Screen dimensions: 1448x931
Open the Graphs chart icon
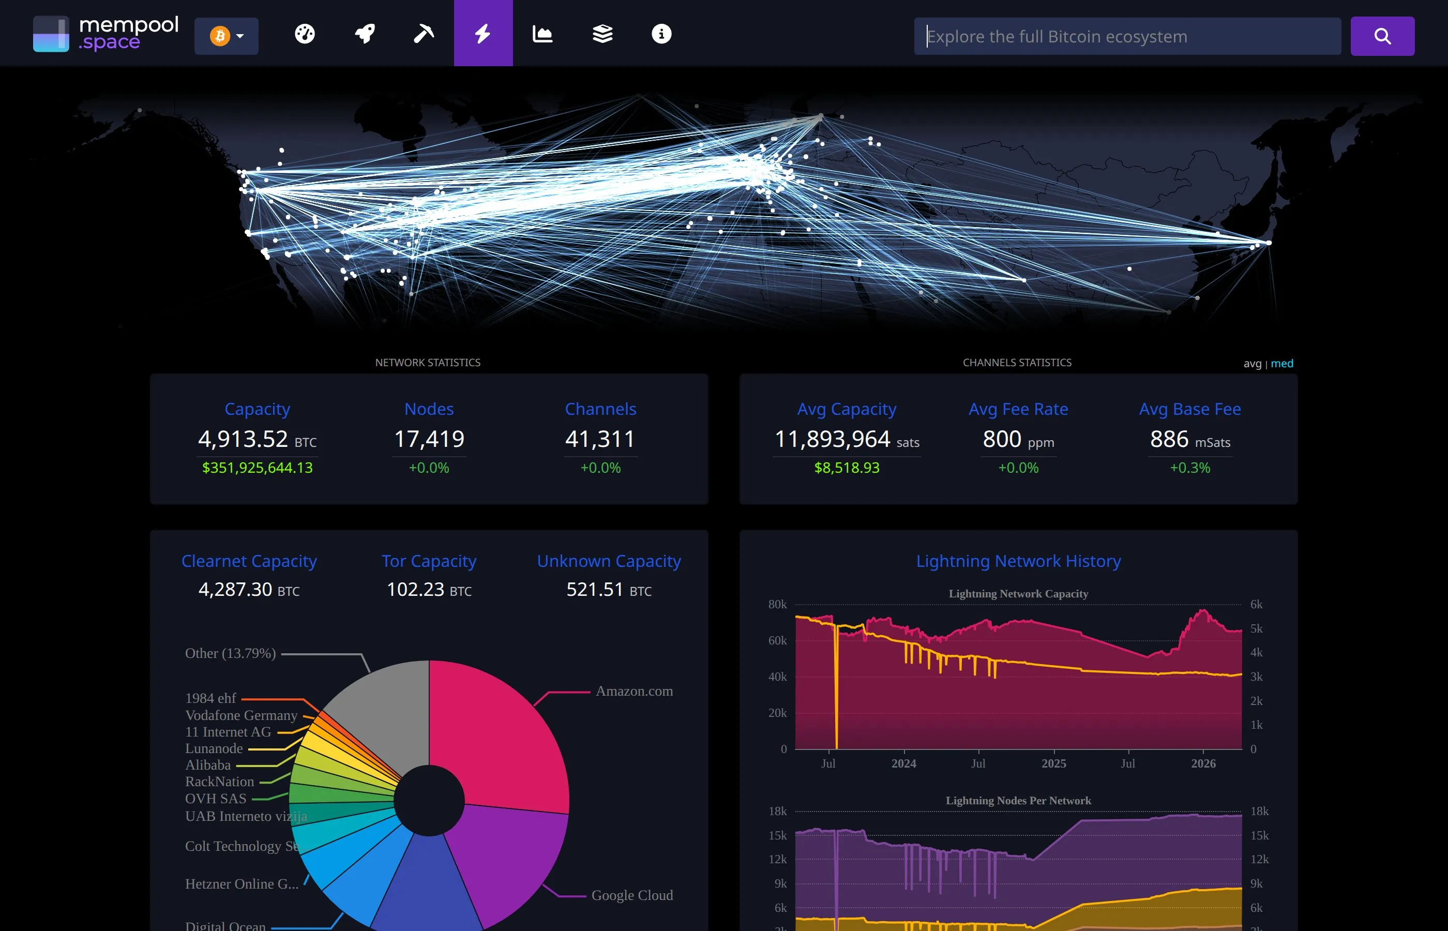(542, 34)
